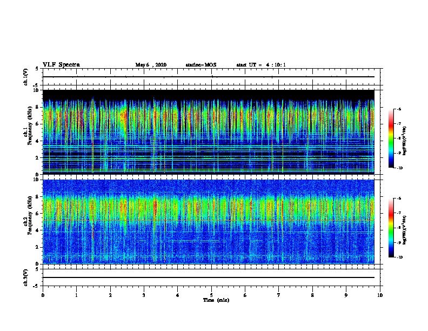The width and height of the screenshot is (428, 331).
Task: Click the "7" tick on the time axis
Action: click(x=279, y=295)
